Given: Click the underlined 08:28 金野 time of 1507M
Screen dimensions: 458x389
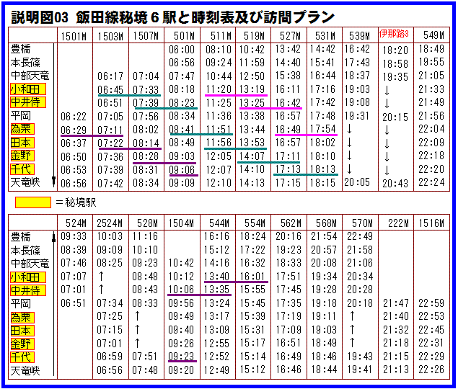Looking at the screenshot, I should pyautogui.click(x=146, y=156).
